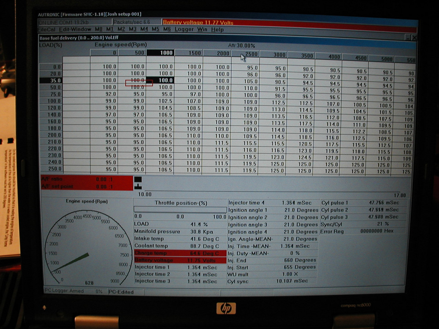Open the Logger menu
Image resolution: width=439 pixels, height=329 pixels.
point(184,29)
